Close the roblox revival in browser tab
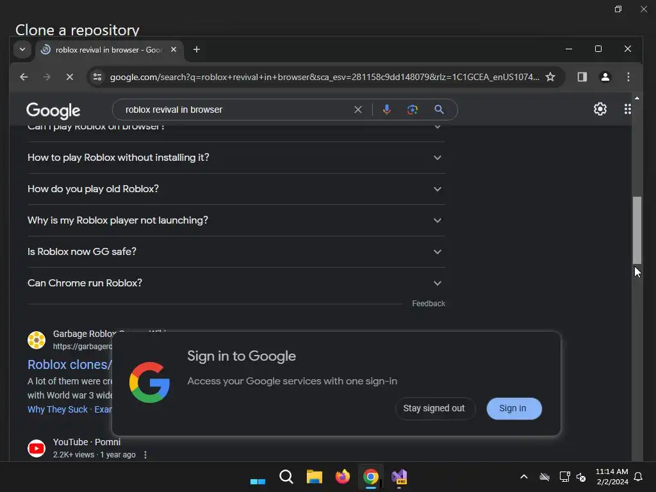The width and height of the screenshot is (656, 492). click(x=174, y=49)
